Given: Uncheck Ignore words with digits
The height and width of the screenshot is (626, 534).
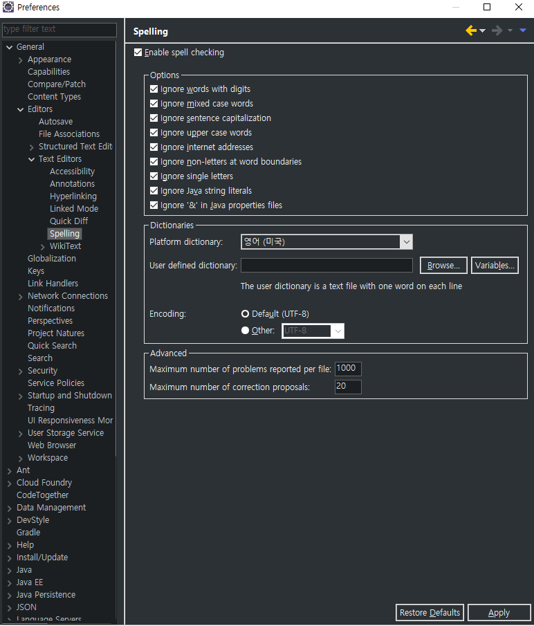Looking at the screenshot, I should point(154,89).
